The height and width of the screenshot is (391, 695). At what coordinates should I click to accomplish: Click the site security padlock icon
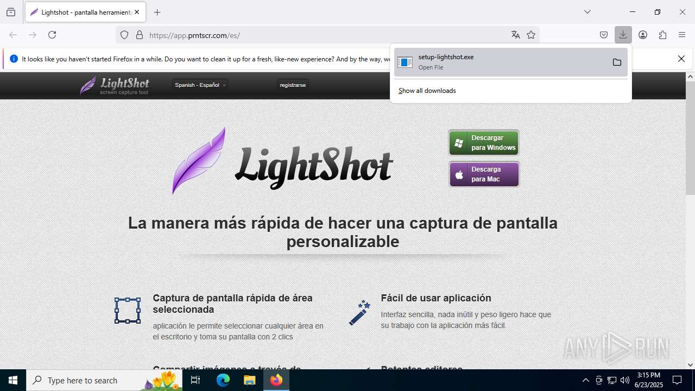[140, 35]
